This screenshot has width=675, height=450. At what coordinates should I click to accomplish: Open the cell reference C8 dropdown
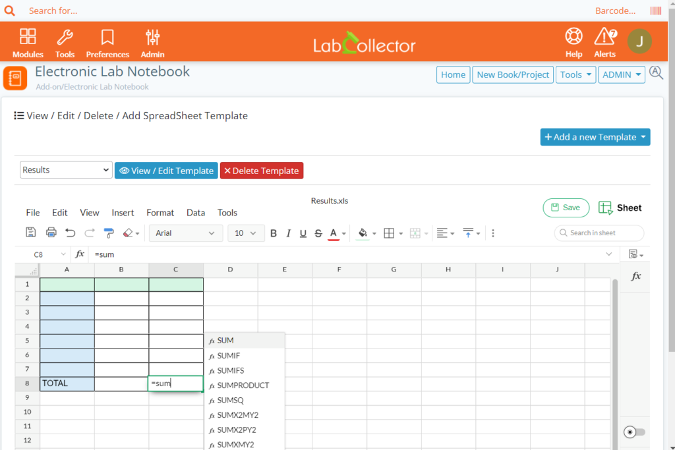[63, 254]
